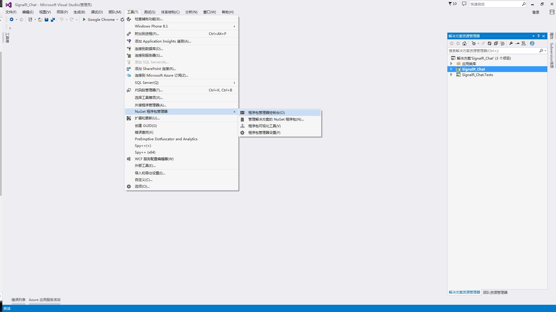The height and width of the screenshot is (312, 556).
Task: Click the Quick Launch search box
Action: coord(498,4)
